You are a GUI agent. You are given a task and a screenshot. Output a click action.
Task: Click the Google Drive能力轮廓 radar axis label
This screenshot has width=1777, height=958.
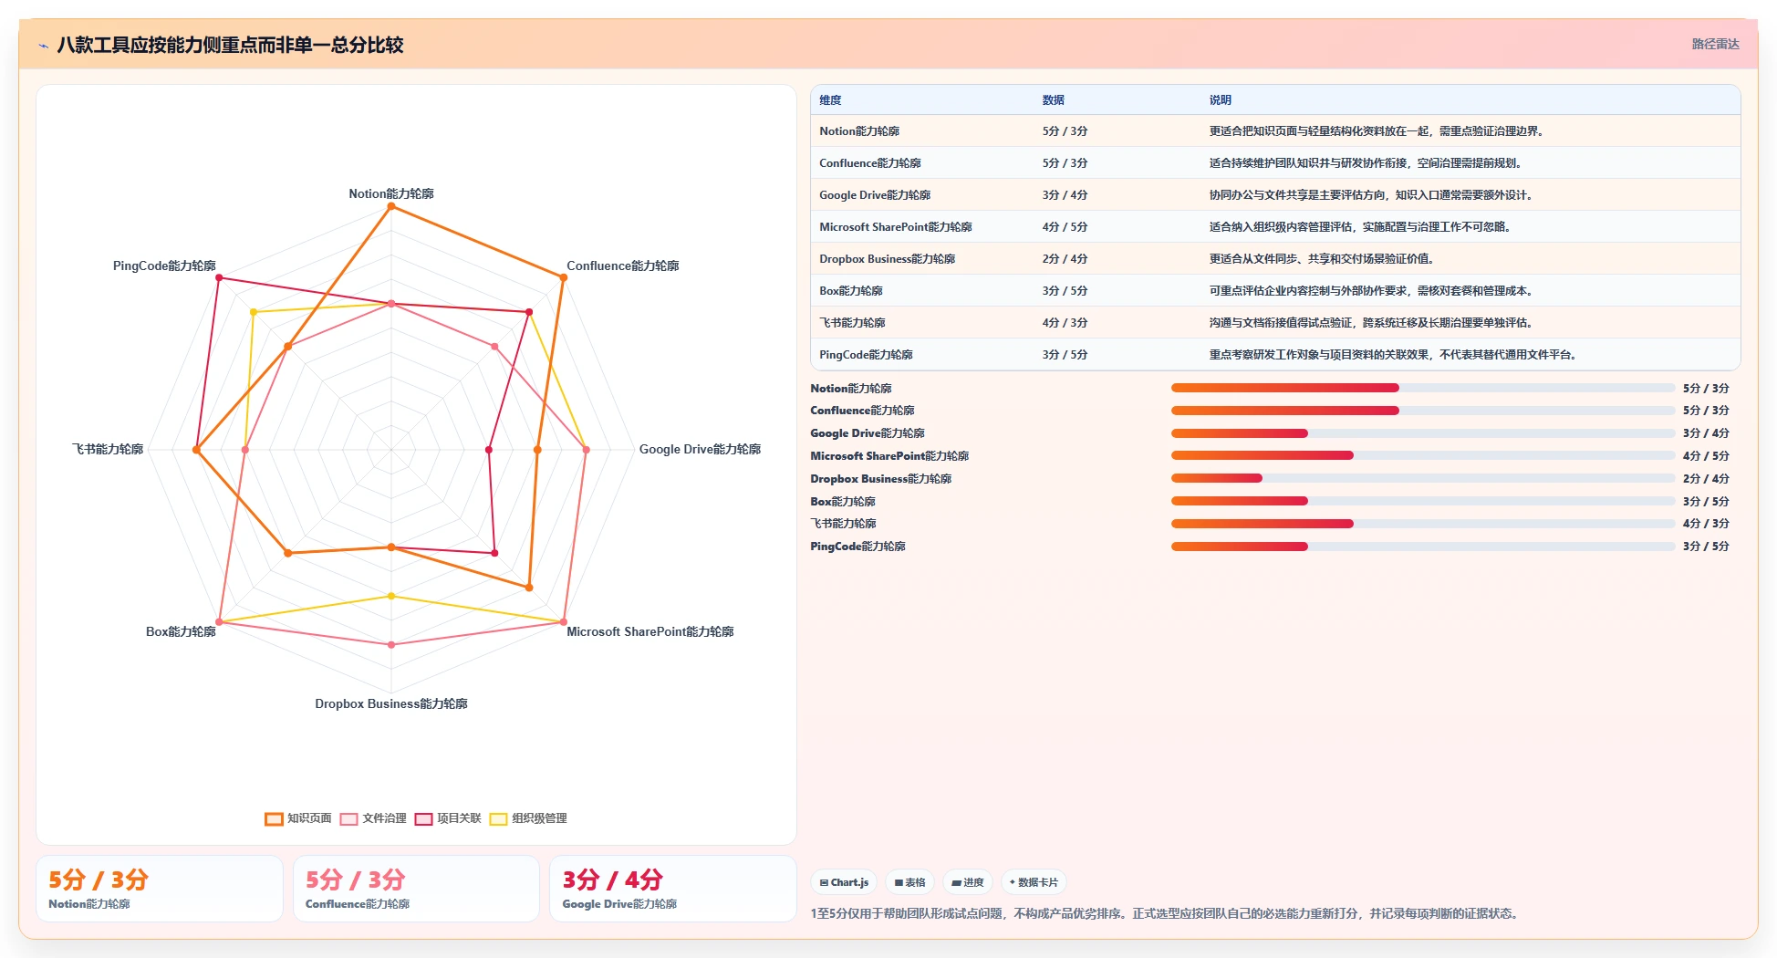(x=700, y=449)
